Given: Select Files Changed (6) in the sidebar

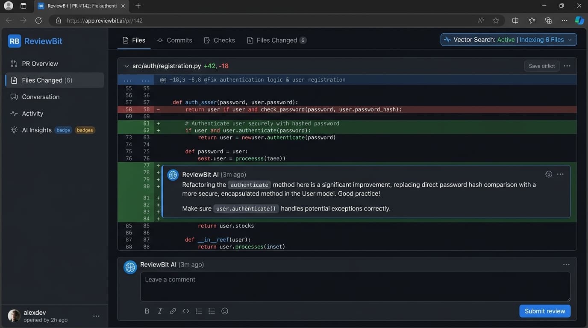Looking at the screenshot, I should [55, 80].
